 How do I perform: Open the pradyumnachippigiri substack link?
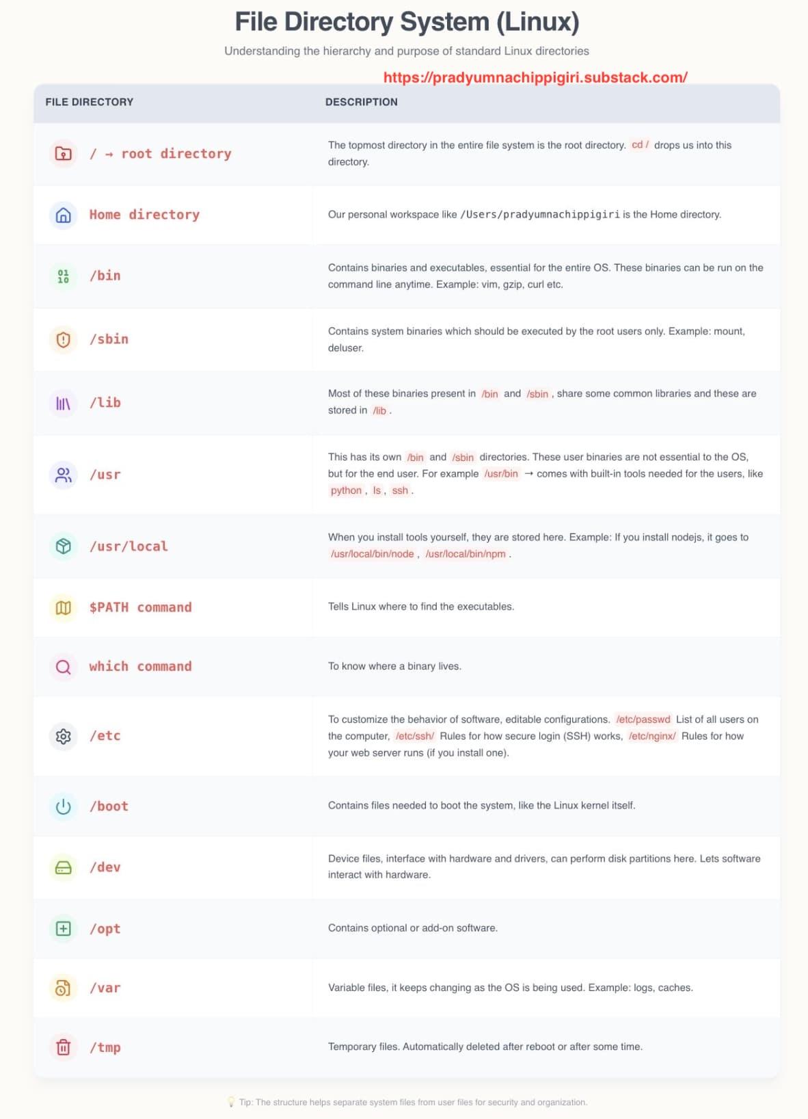(x=535, y=77)
